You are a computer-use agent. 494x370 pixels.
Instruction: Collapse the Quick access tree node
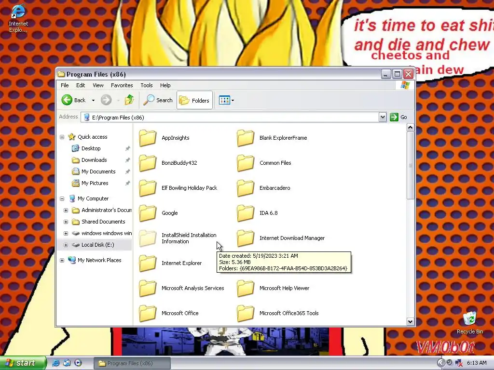click(x=62, y=137)
